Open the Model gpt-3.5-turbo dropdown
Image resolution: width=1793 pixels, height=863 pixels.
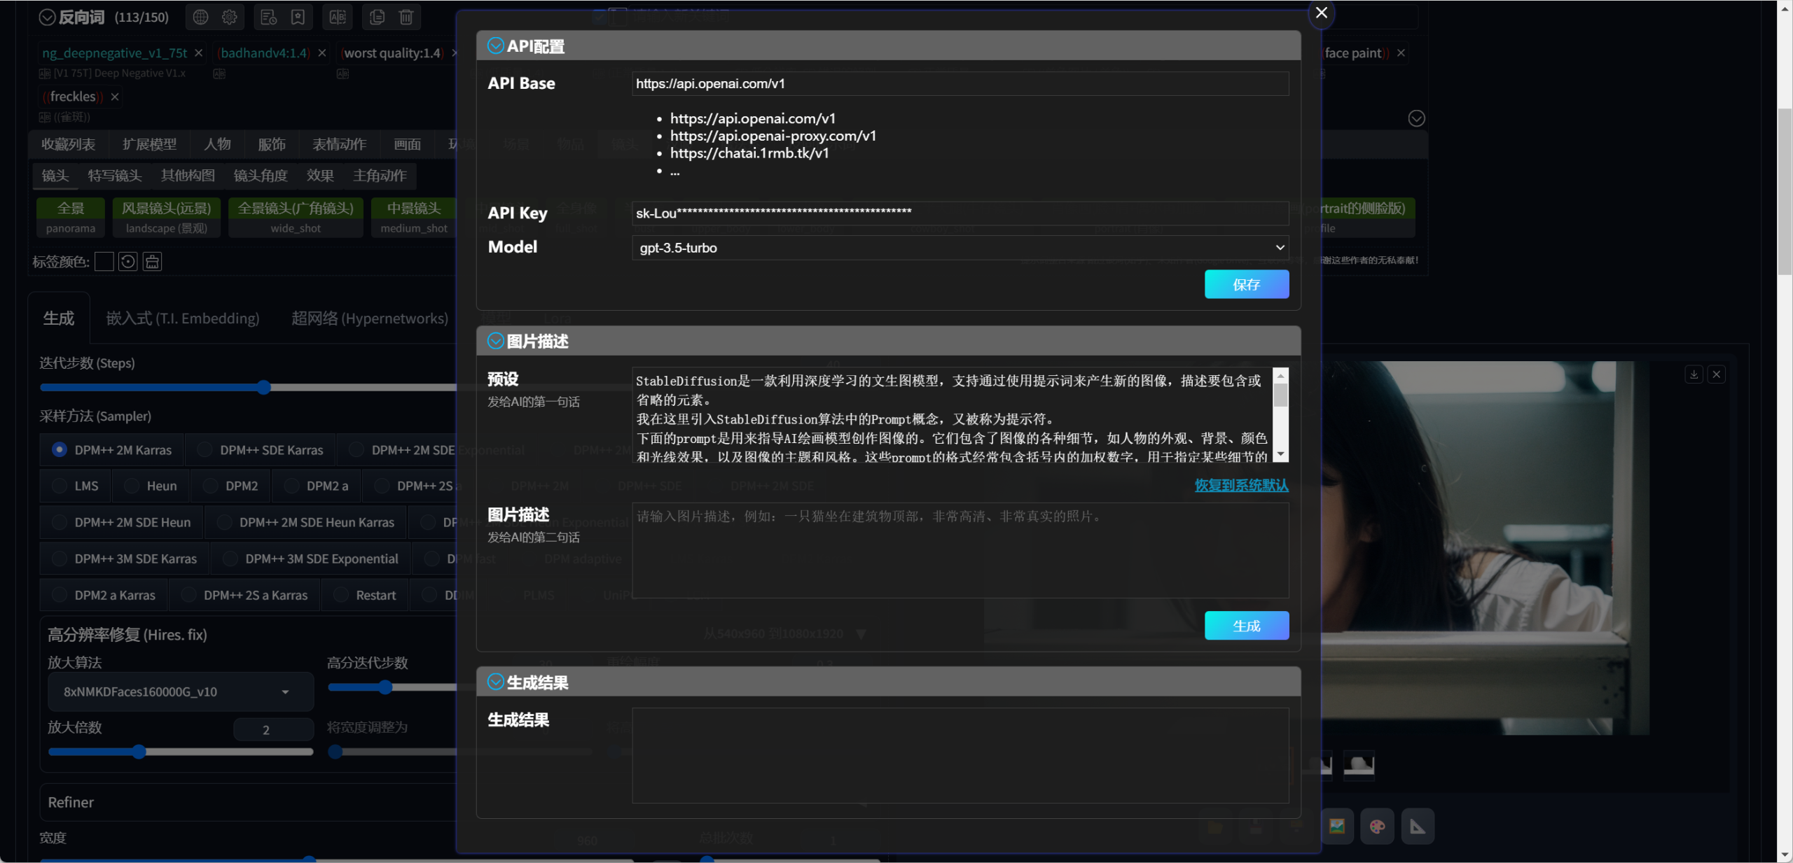960,248
